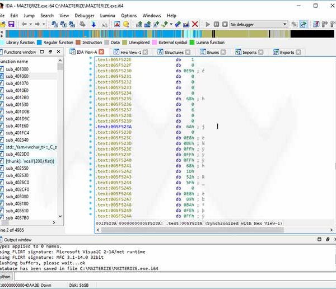The image size is (336, 289).
Task: Click the green plus cross-reference icon
Action: coord(165,24)
